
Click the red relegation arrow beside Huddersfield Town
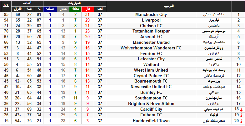coord(241,121)
